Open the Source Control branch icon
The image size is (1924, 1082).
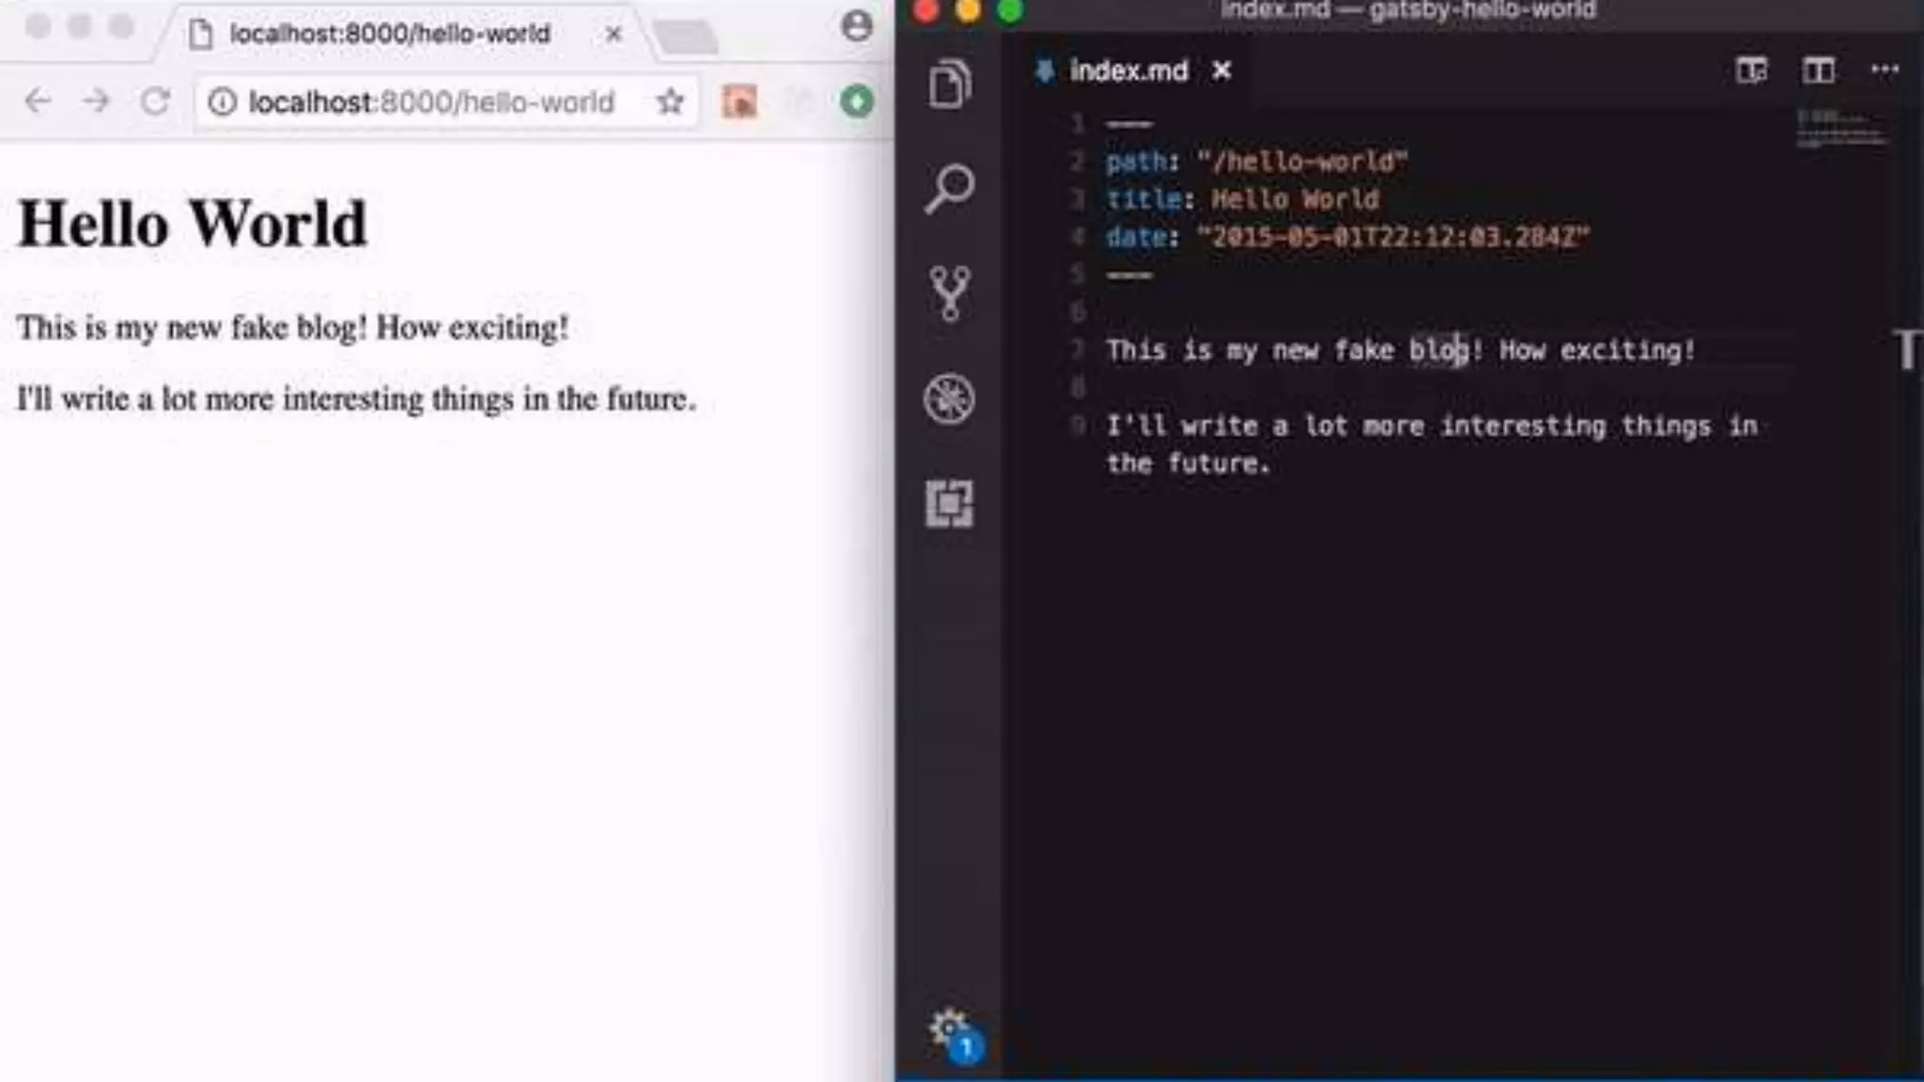coord(949,293)
